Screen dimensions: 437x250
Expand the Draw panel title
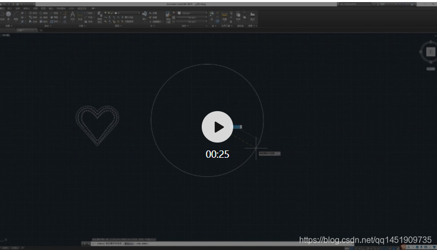(8, 26)
